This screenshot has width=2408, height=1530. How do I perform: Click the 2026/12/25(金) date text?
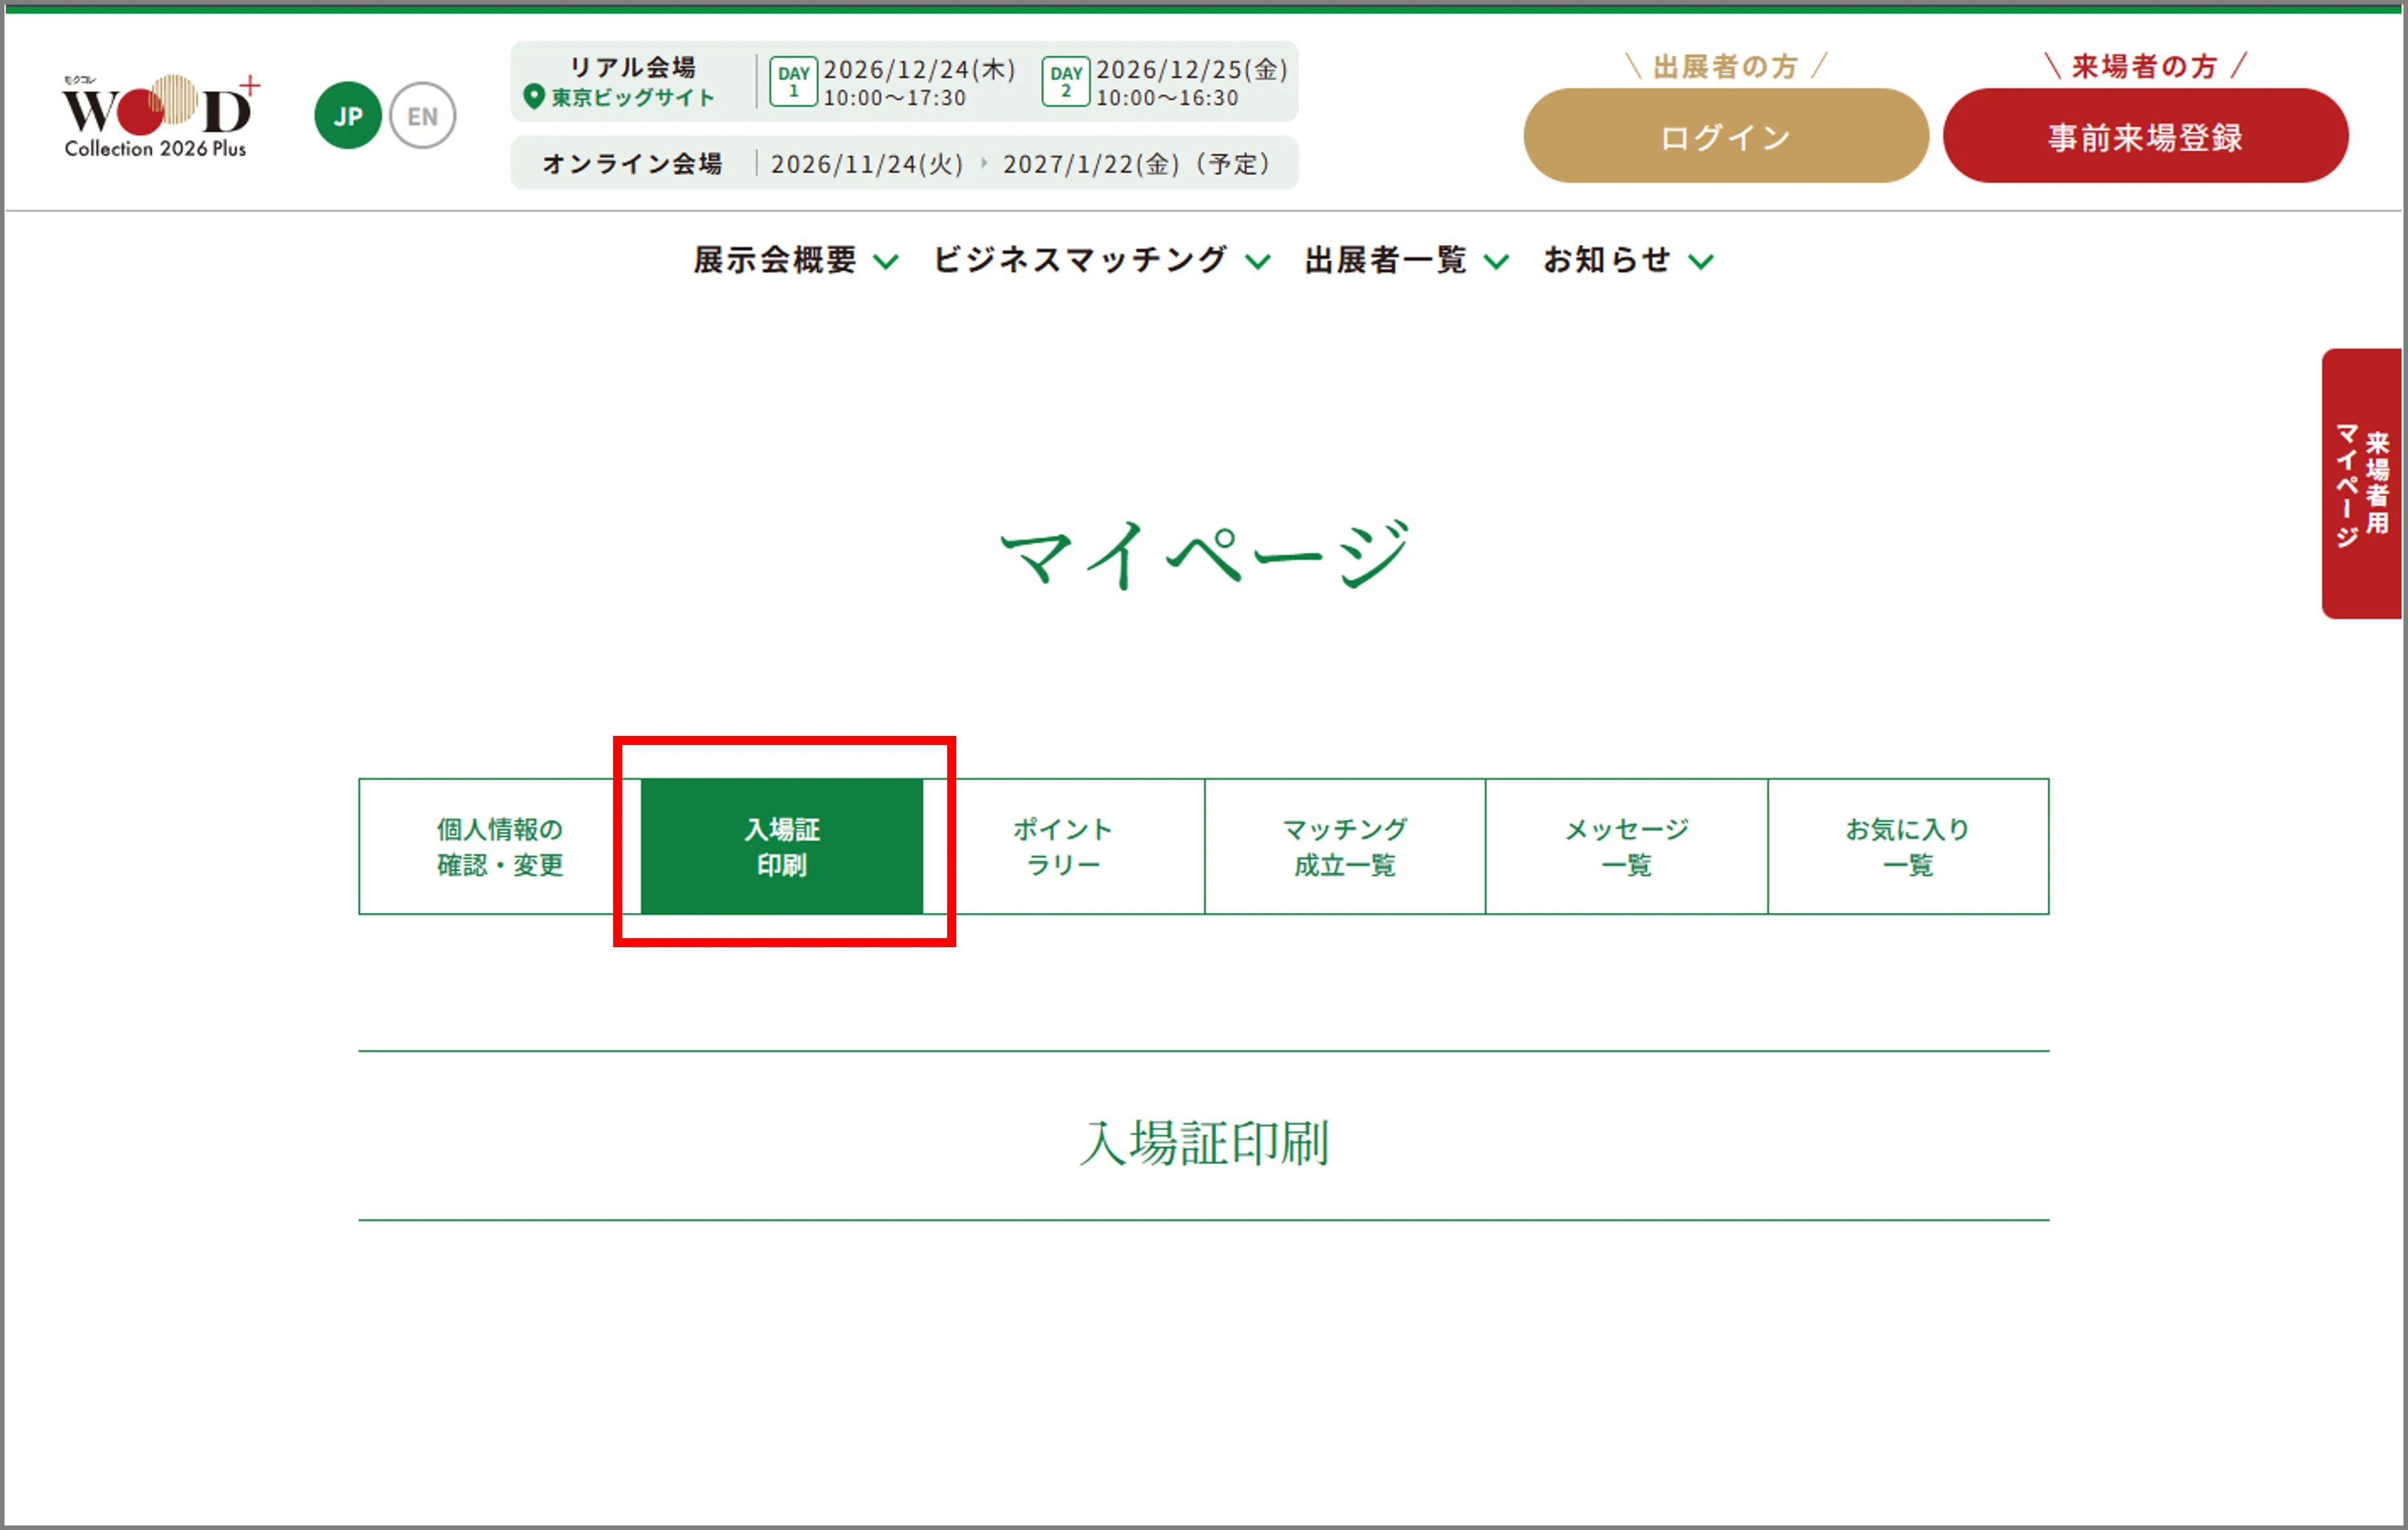tap(1192, 69)
